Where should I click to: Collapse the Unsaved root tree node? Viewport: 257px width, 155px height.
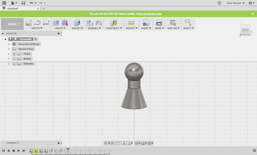(x=5, y=39)
